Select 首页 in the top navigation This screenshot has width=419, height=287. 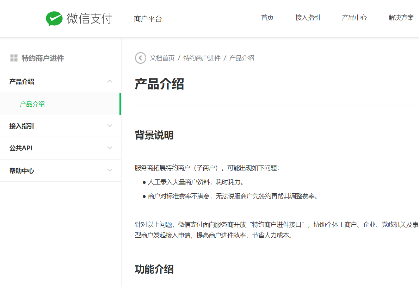coord(267,18)
